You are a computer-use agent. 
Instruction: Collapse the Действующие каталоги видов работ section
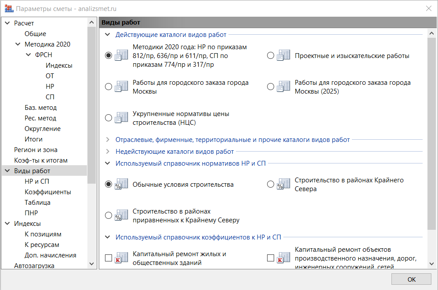108,35
